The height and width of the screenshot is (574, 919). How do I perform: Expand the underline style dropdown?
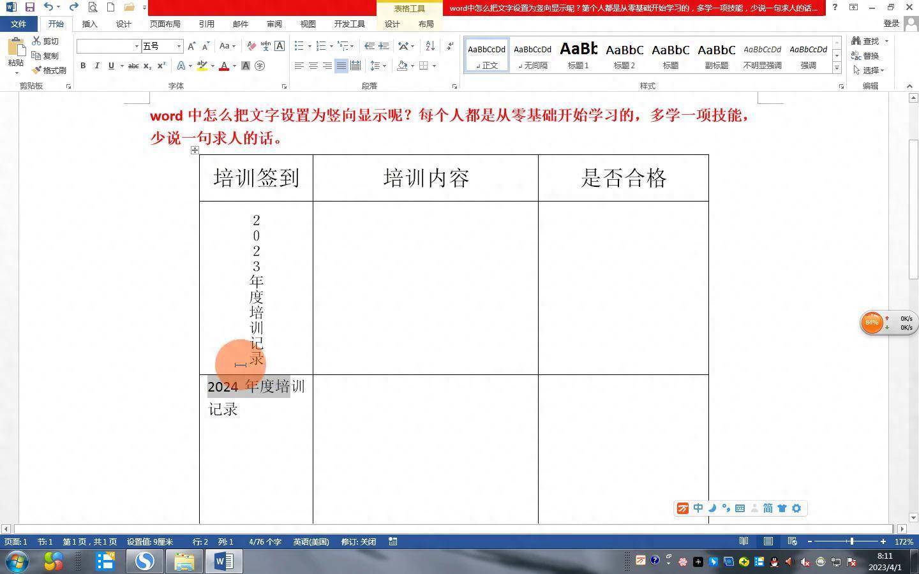tap(121, 66)
